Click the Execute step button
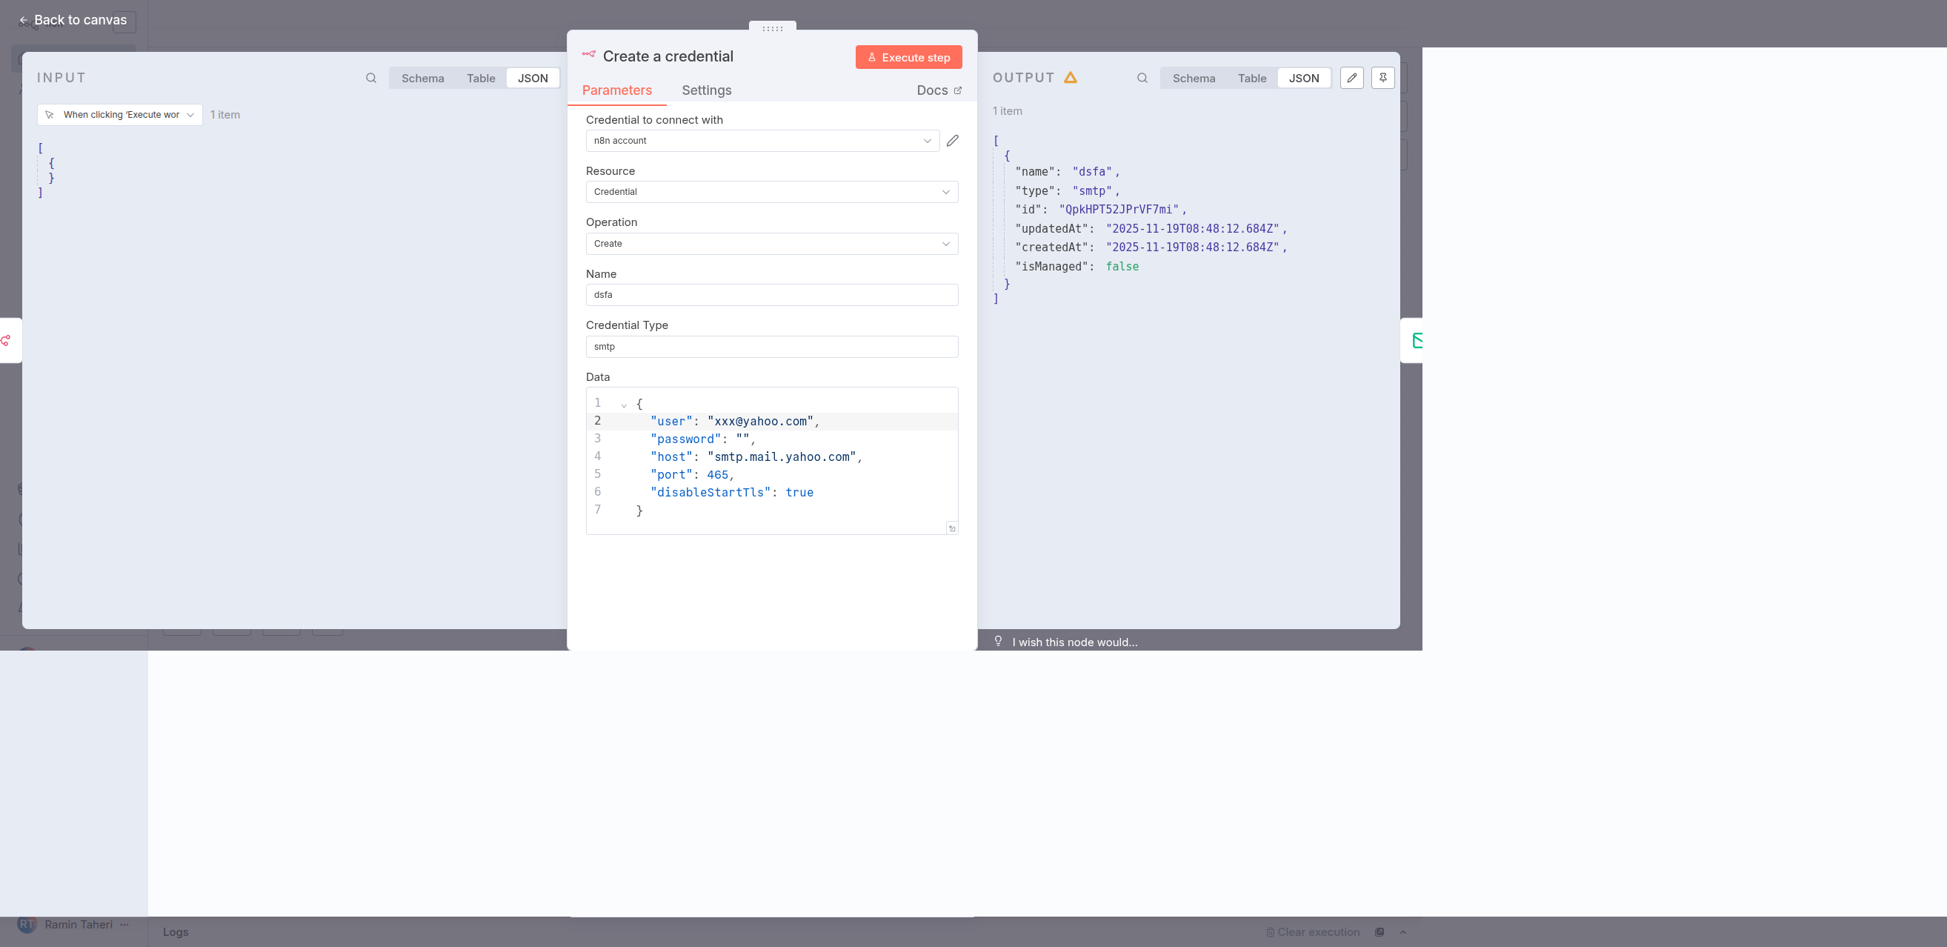The image size is (1947, 947). 908,58
